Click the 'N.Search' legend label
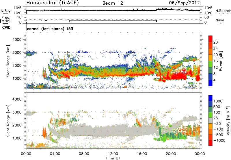The width and height of the screenshot is (231, 160). pos(223,11)
